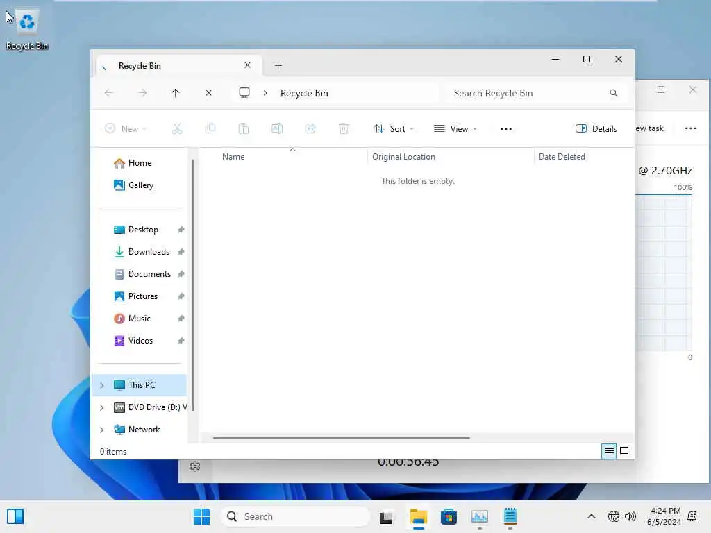Open the Windows Start menu

pos(201,516)
